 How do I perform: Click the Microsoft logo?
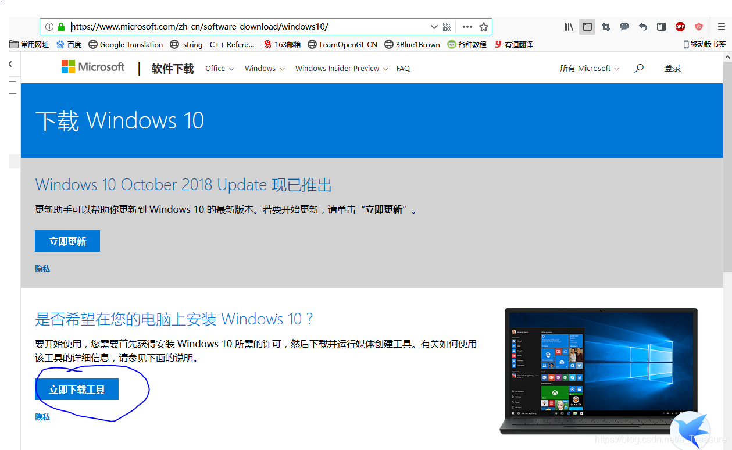[x=93, y=67]
